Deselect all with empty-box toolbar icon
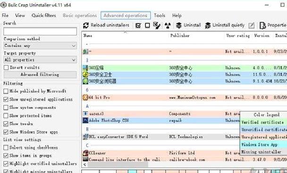Screen dimensions: 287x173 [x=147, y=25]
